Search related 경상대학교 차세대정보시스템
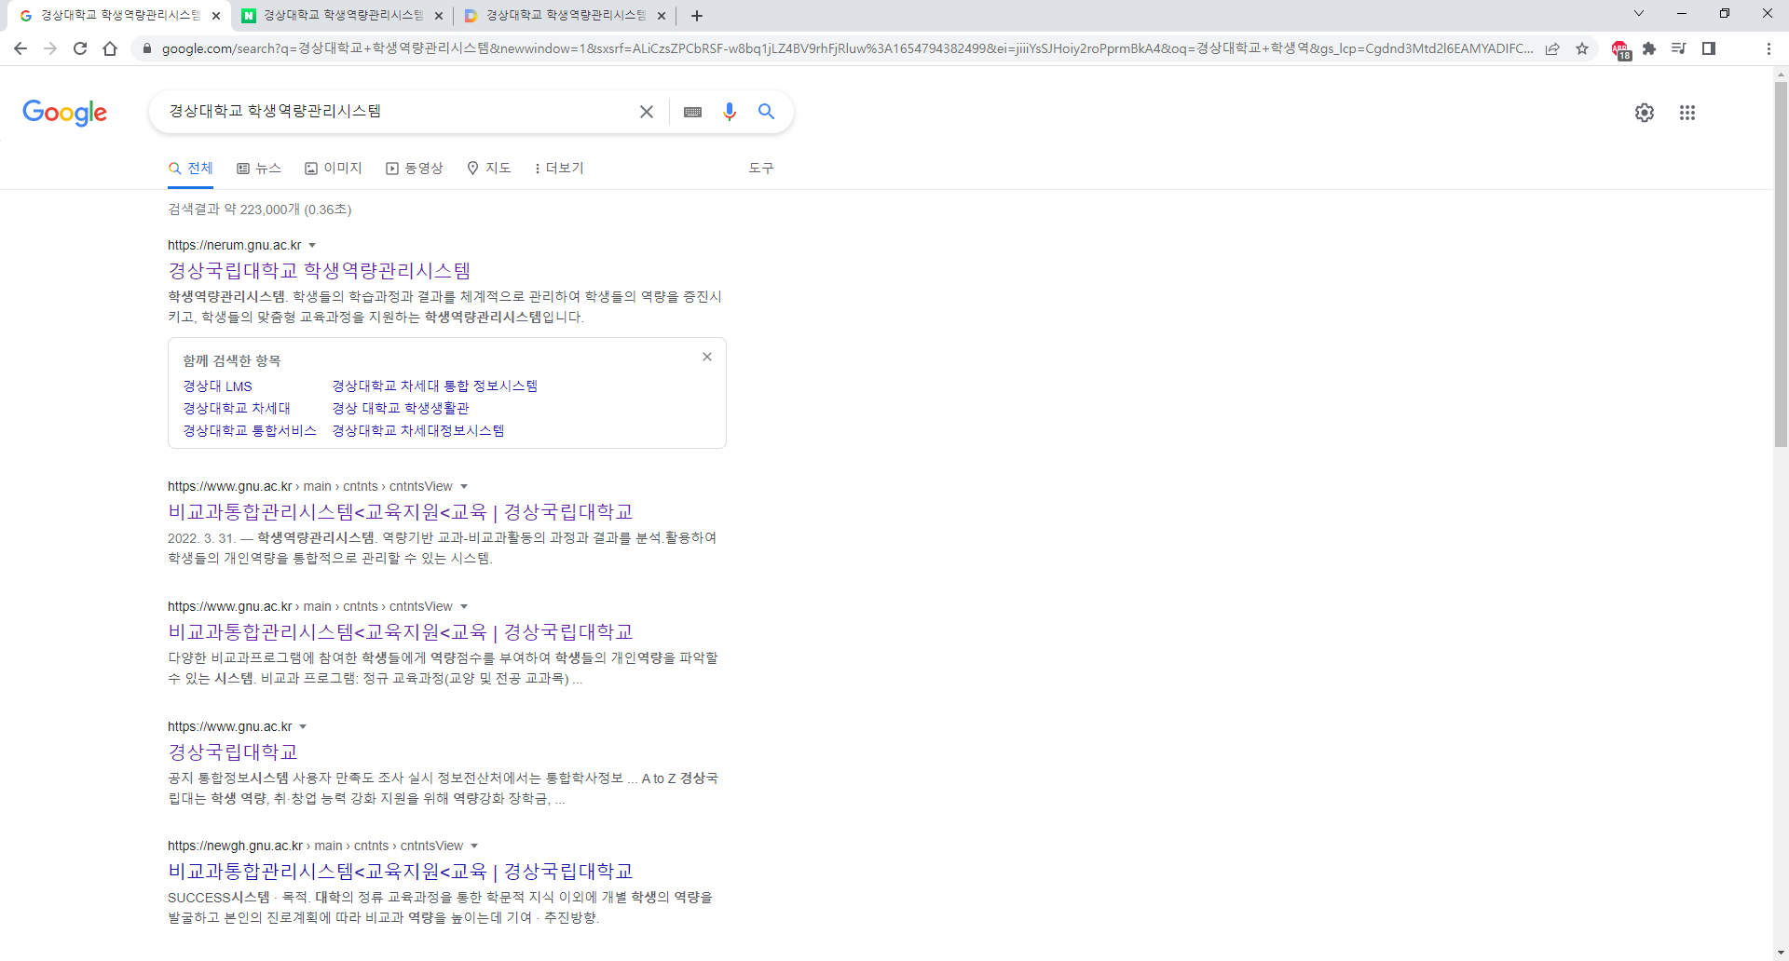 (x=418, y=431)
